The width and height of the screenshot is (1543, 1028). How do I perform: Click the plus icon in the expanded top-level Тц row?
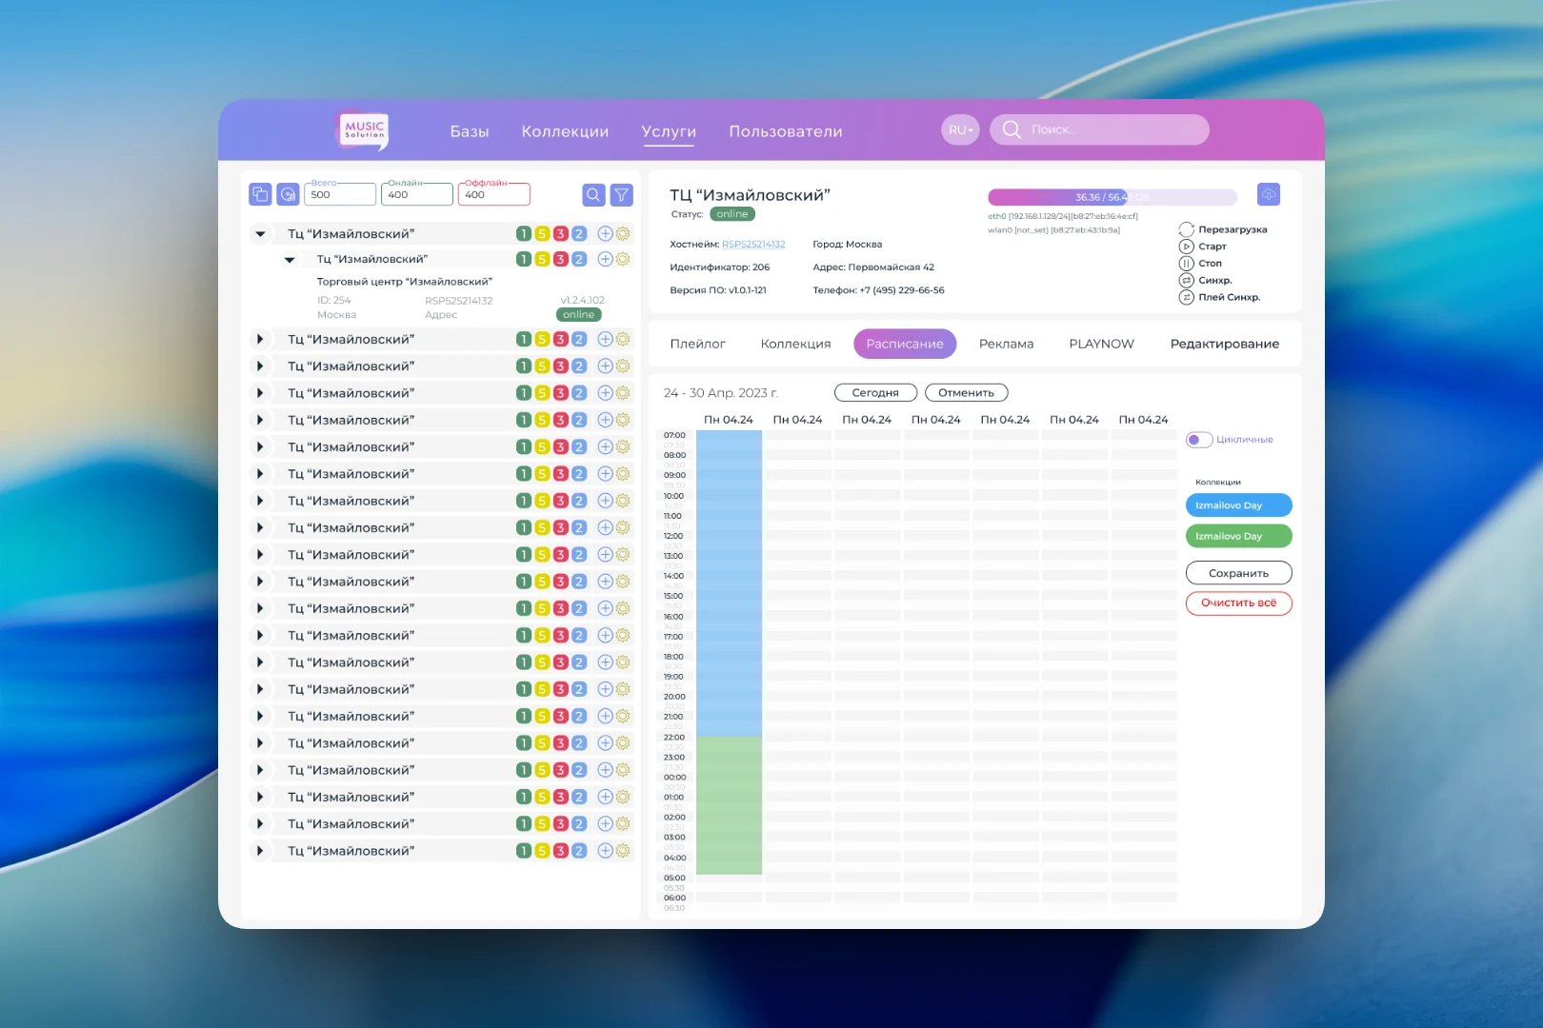coord(605,233)
